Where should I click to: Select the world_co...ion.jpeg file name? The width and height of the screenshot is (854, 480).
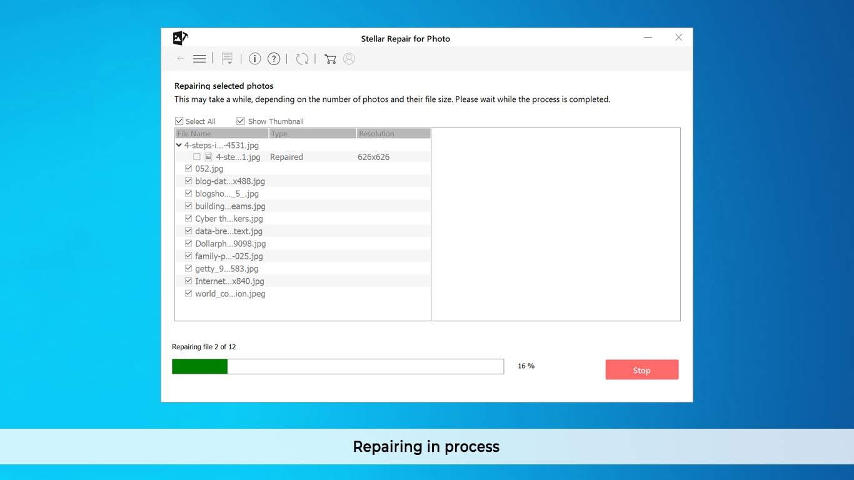click(230, 294)
